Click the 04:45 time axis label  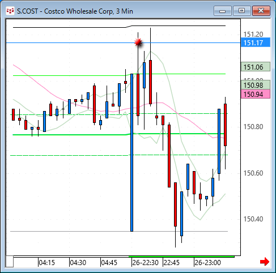(x=109, y=263)
